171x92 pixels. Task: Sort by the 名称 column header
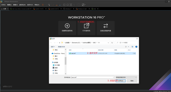pyautogui.click(x=70, y=50)
